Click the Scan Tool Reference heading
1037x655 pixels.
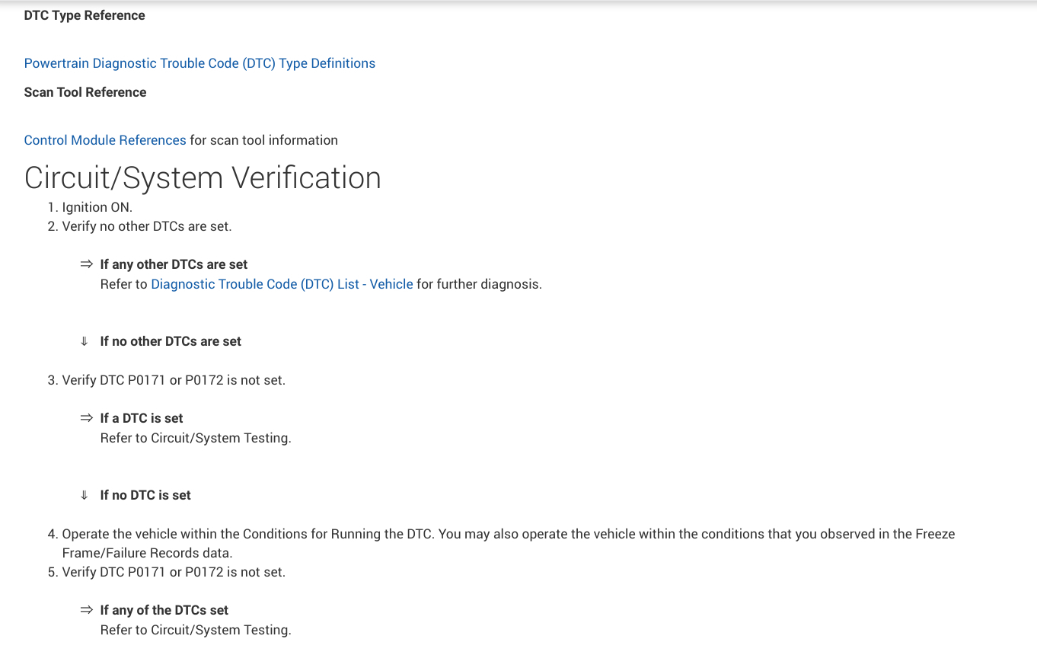click(85, 92)
